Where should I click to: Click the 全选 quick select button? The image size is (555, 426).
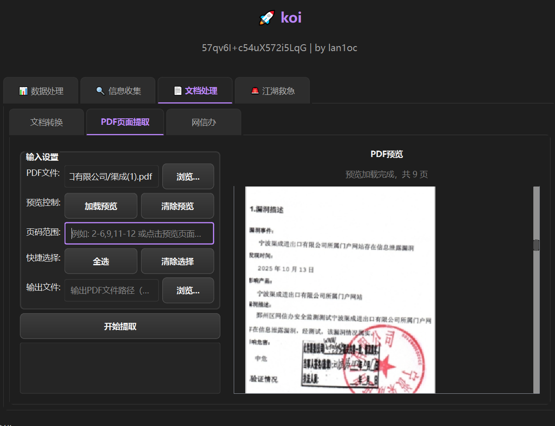tap(101, 261)
